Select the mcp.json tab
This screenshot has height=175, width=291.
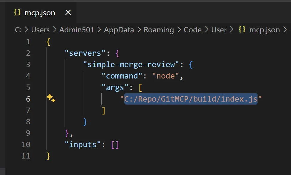pyautogui.click(x=40, y=13)
